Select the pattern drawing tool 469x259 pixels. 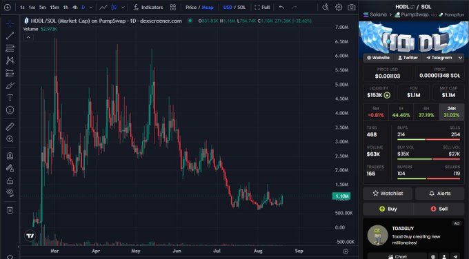pyautogui.click(x=10, y=61)
